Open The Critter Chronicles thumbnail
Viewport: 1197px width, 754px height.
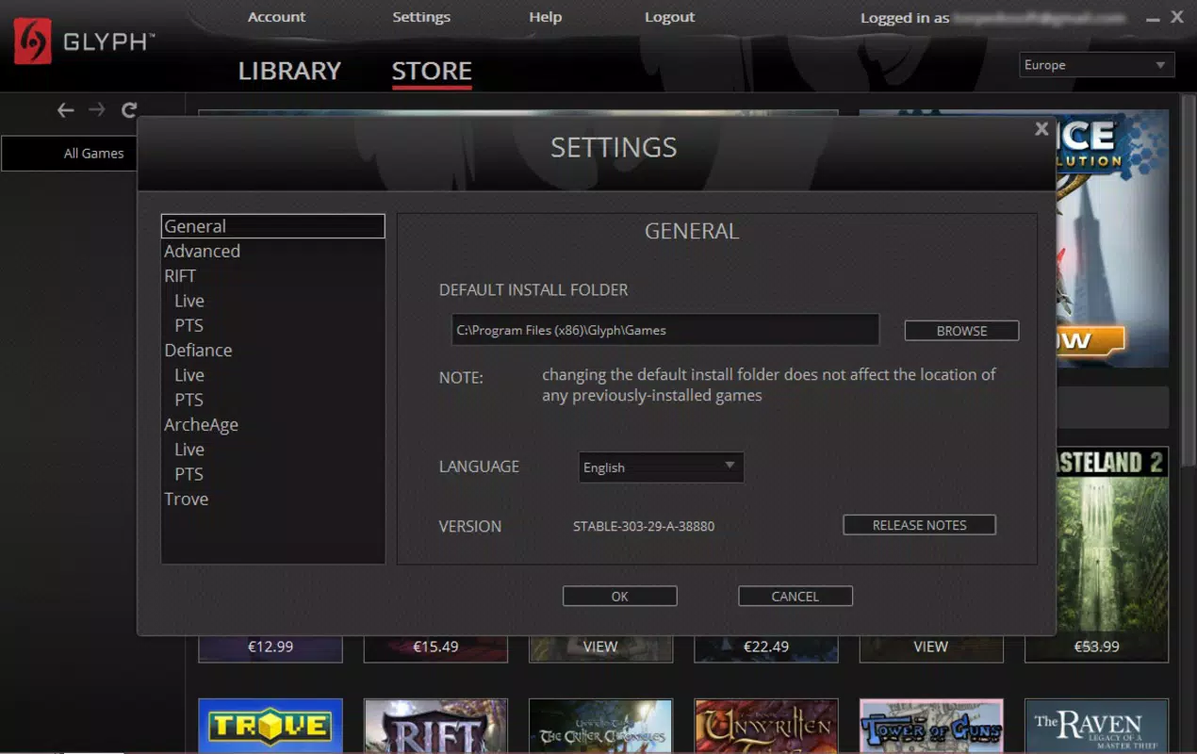tap(600, 726)
